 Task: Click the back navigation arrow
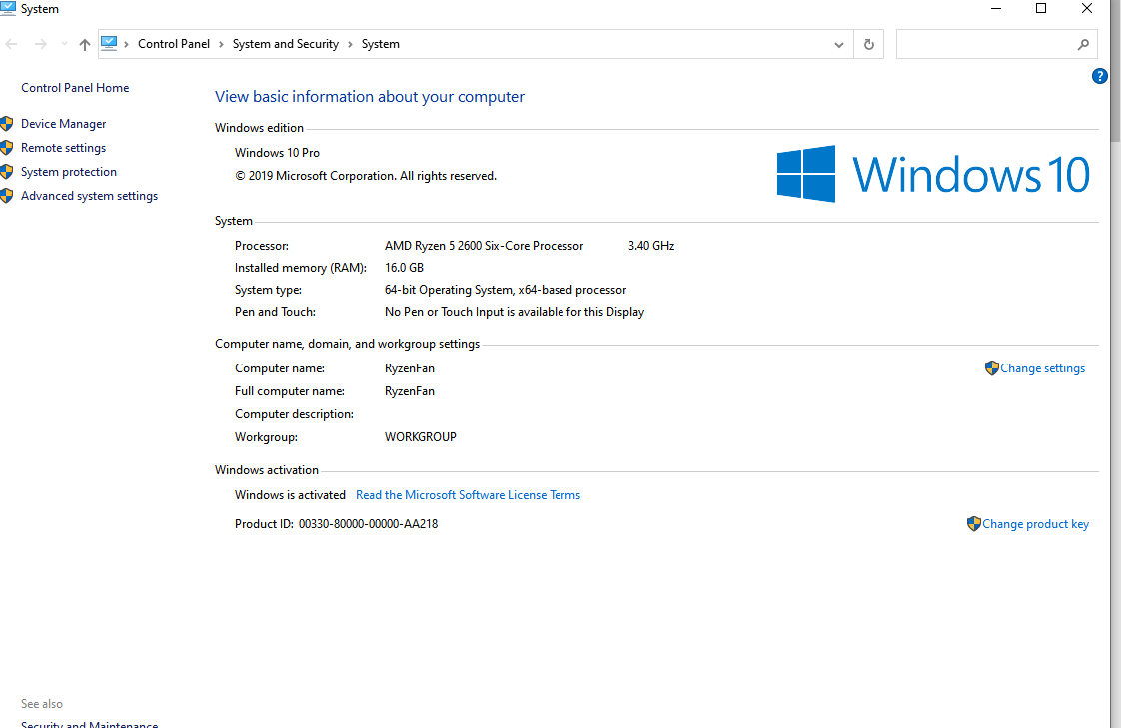pos(11,44)
